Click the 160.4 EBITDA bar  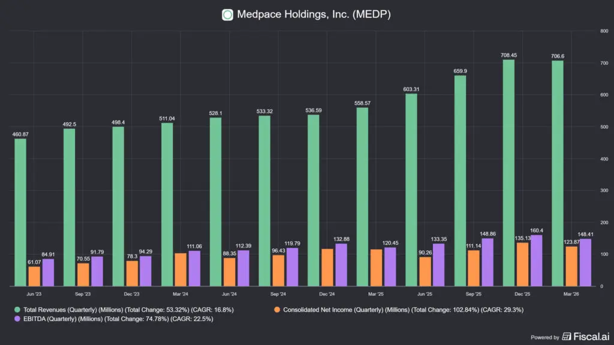click(537, 261)
